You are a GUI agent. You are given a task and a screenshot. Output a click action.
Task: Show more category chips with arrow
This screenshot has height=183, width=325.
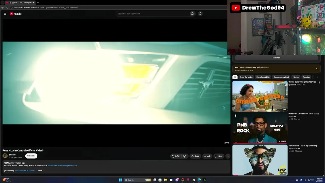(317, 77)
